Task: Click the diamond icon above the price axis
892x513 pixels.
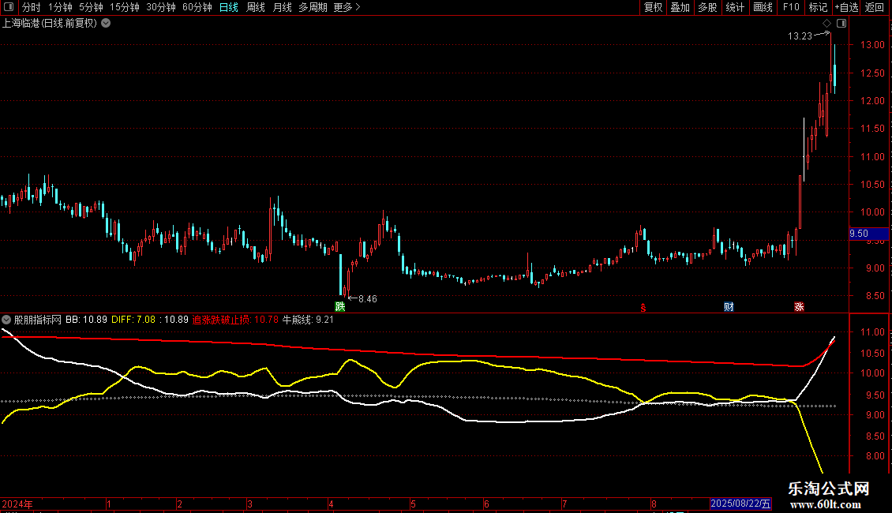Action: [827, 24]
